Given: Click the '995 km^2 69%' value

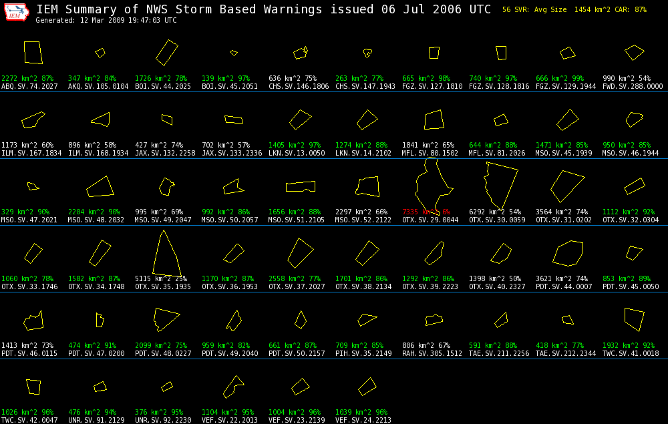Looking at the screenshot, I should pos(158,212).
